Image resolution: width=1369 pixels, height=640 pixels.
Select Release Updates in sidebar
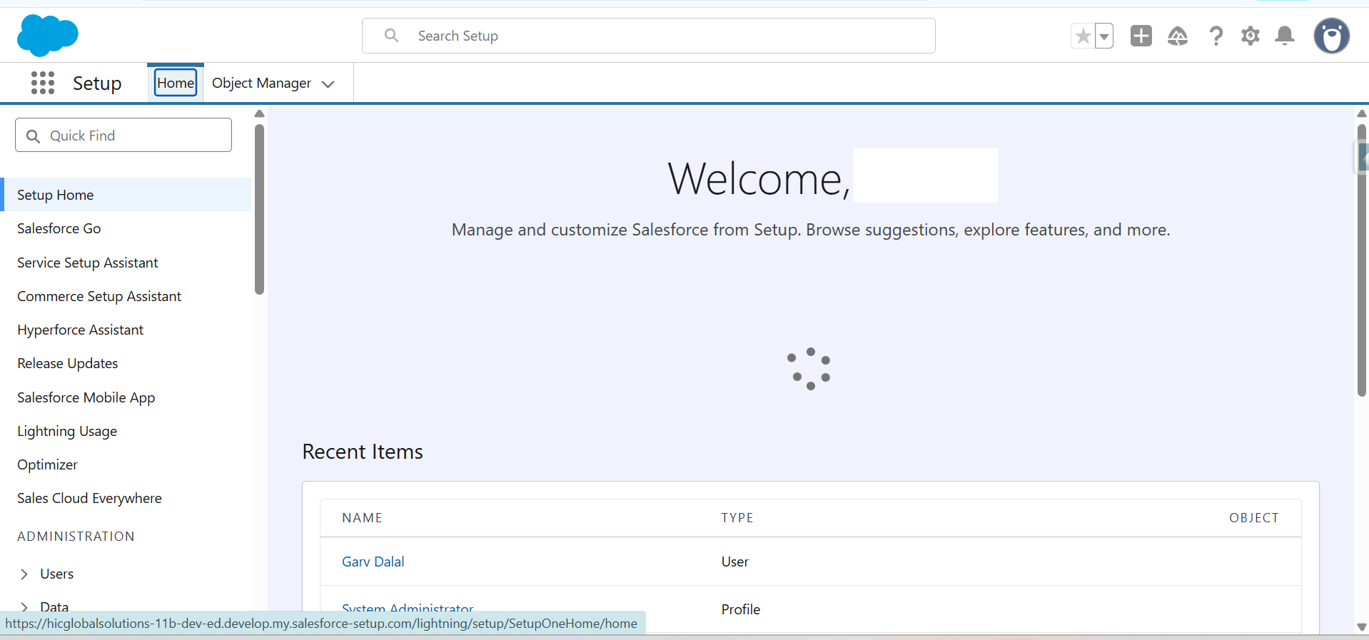pyautogui.click(x=68, y=364)
